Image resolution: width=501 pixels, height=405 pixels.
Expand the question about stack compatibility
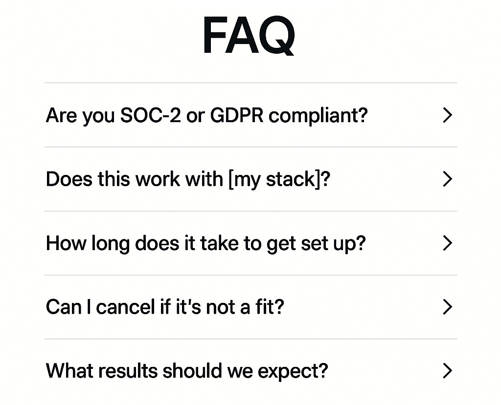pyautogui.click(x=187, y=179)
